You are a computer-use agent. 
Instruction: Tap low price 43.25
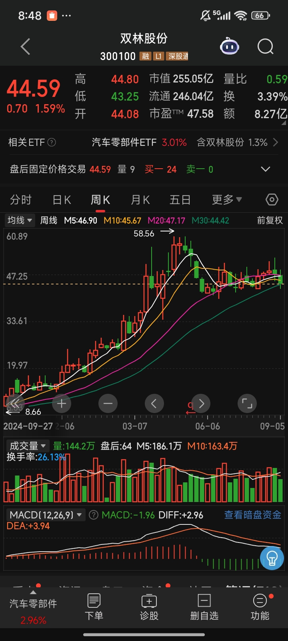tap(125, 97)
